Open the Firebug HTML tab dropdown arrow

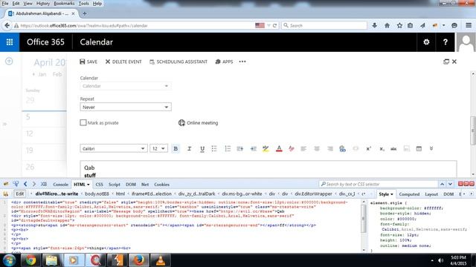(89, 185)
